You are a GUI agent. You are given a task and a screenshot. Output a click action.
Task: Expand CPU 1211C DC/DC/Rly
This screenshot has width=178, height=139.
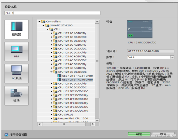coord(51,41)
